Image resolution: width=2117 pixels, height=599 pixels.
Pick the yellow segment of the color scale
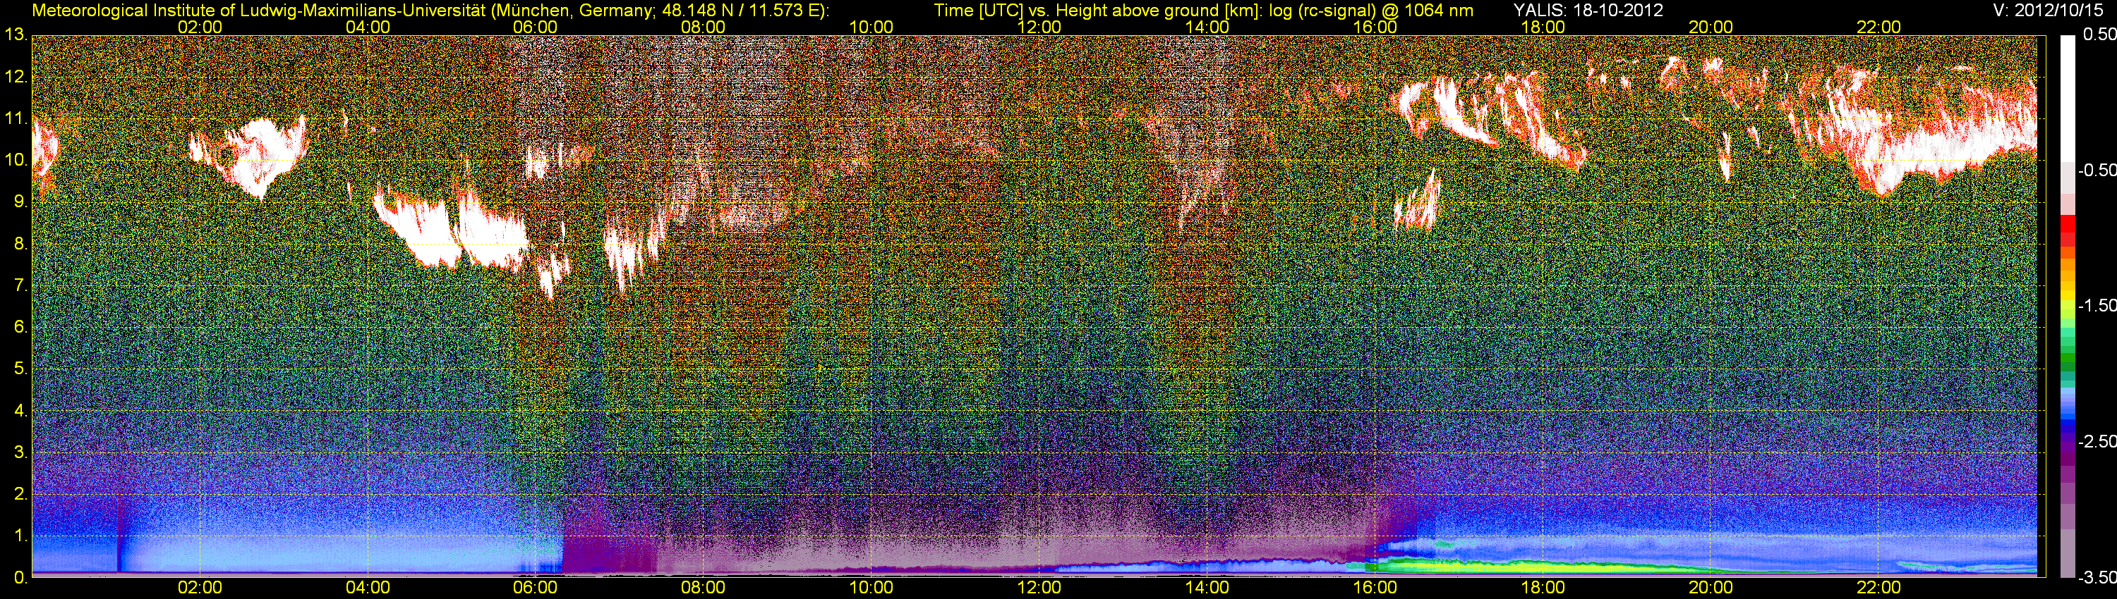(x=2067, y=305)
